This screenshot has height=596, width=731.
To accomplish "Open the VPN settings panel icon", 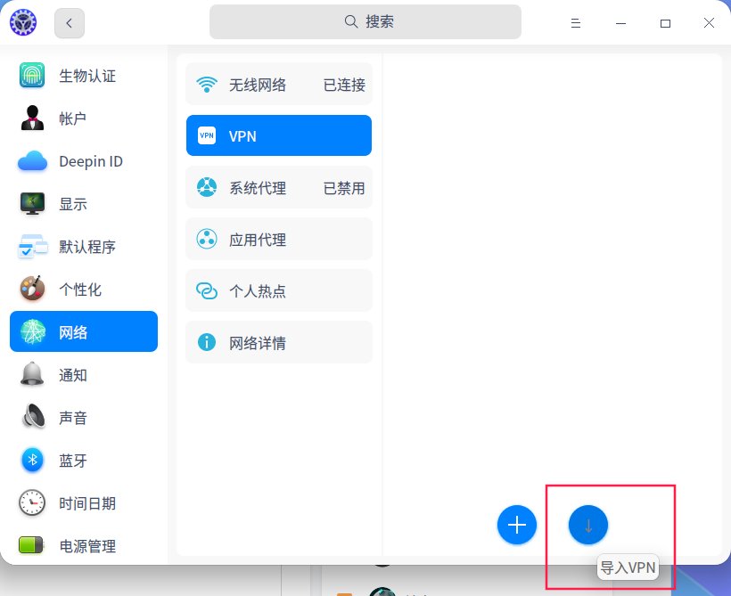I will coord(206,135).
